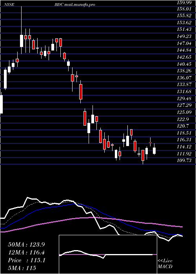196x274 pixels.
Task: Click the Price : 115.1 readout
Action: (27, 260)
